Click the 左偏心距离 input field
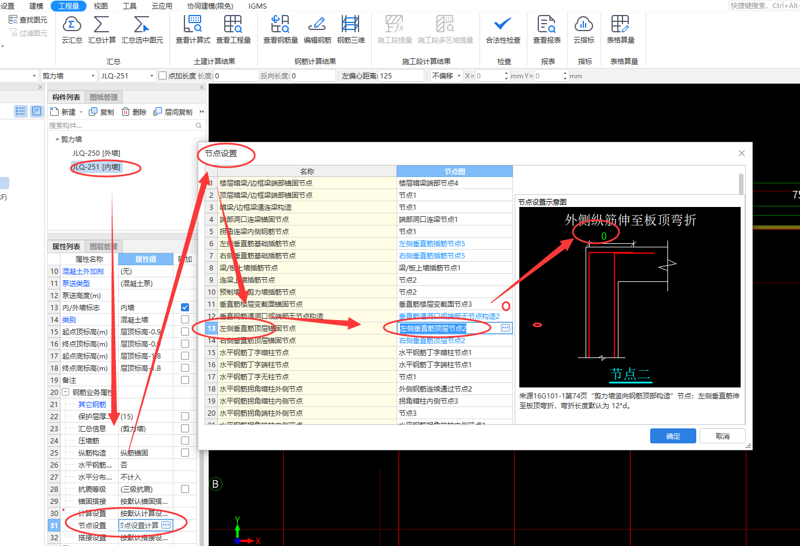The image size is (800, 546). [x=402, y=76]
